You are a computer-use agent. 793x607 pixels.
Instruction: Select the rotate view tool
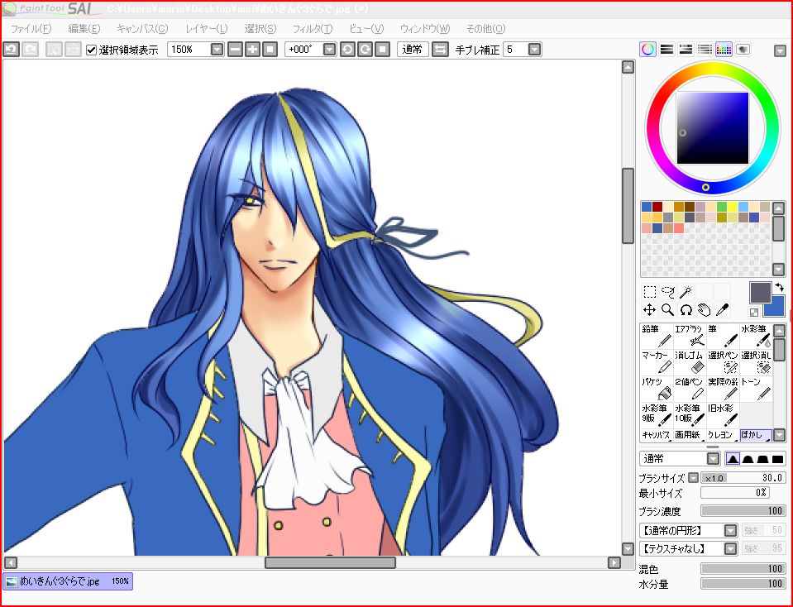tap(686, 309)
